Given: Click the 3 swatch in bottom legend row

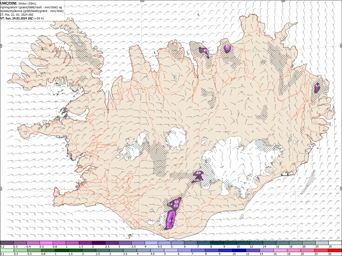Looking at the screenshot, I should 116,250.
